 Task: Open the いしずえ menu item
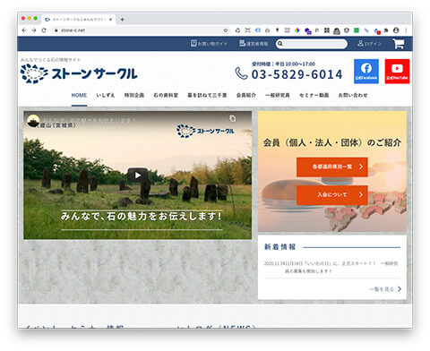point(106,95)
